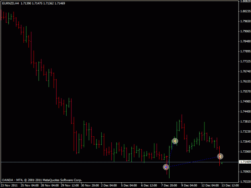Screen dimensions: 251x188
Task: Click the 30 Nov 20:00 time label
Action: (x=90, y=186)
